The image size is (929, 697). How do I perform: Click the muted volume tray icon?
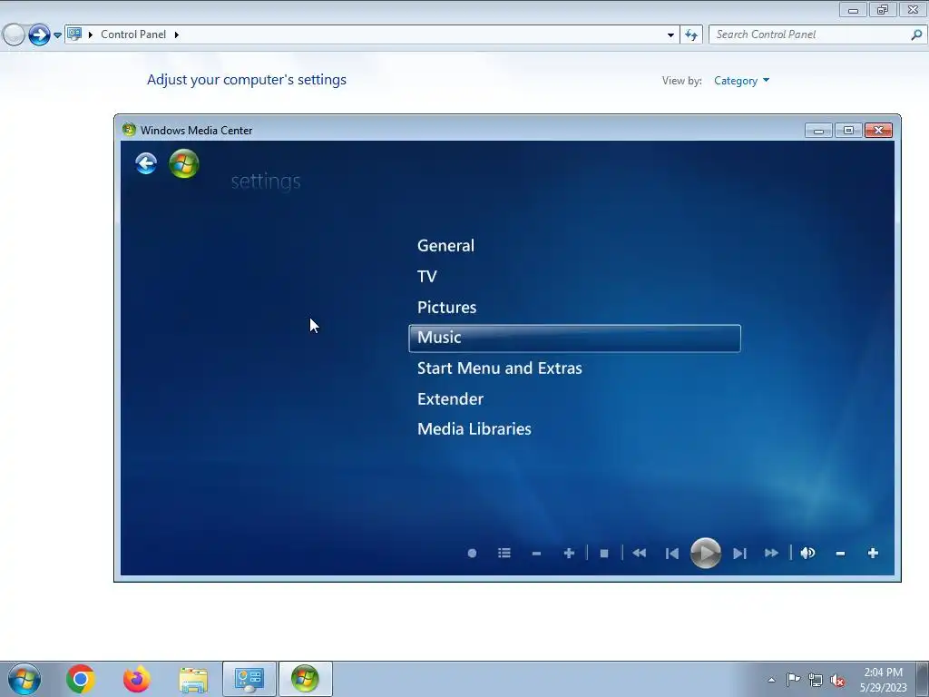click(837, 680)
